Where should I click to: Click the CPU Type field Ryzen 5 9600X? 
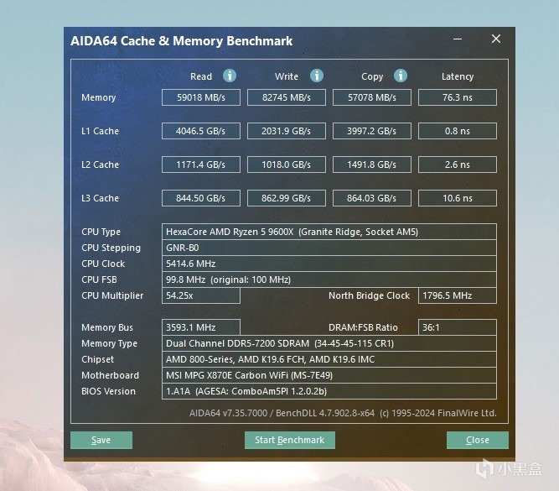click(329, 232)
